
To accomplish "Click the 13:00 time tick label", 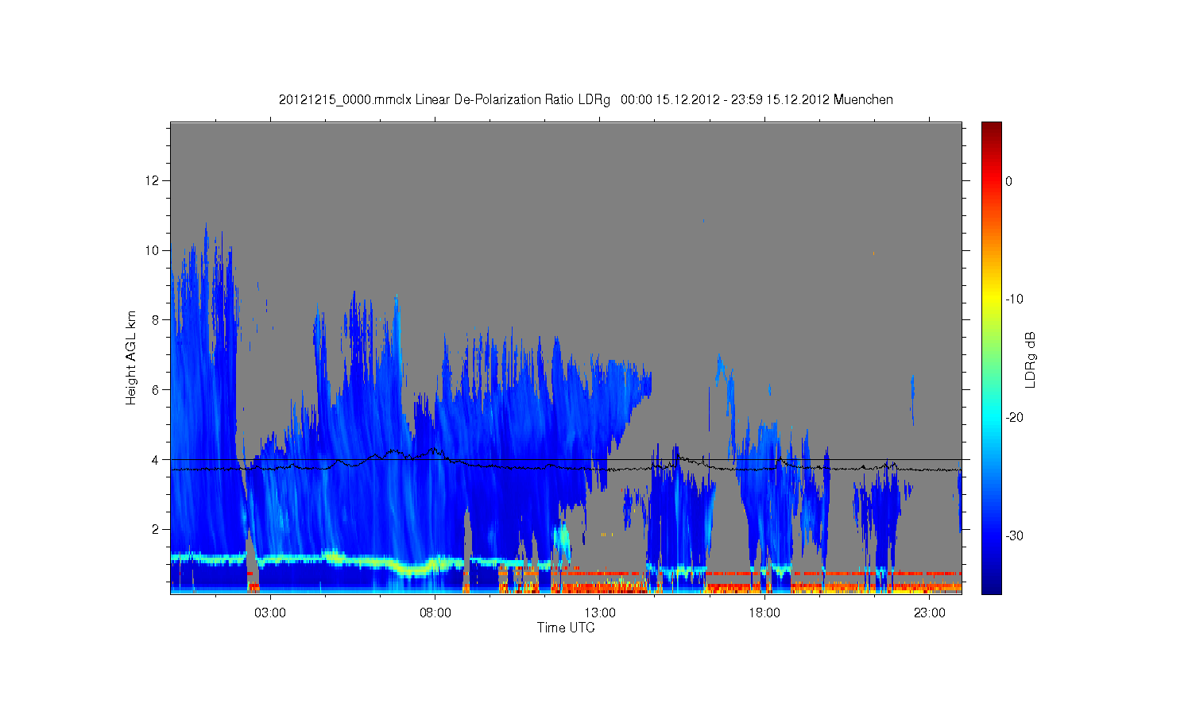I will [600, 613].
